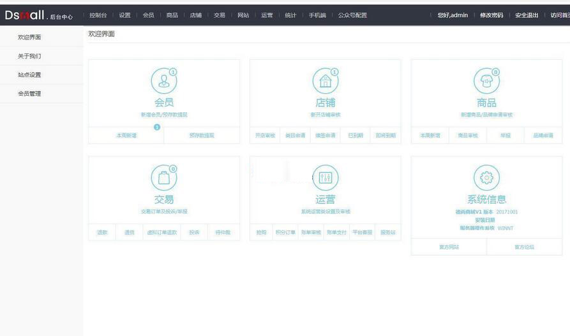Screen dimensions: 570x336
Task: Click the 商品 goods shirt icon
Action: click(486, 80)
